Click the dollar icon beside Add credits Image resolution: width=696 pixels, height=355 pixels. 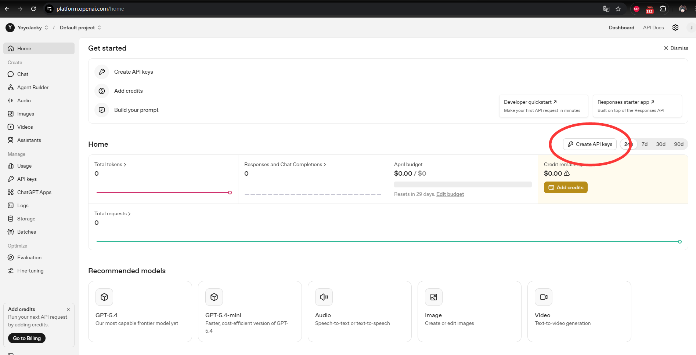coord(102,91)
